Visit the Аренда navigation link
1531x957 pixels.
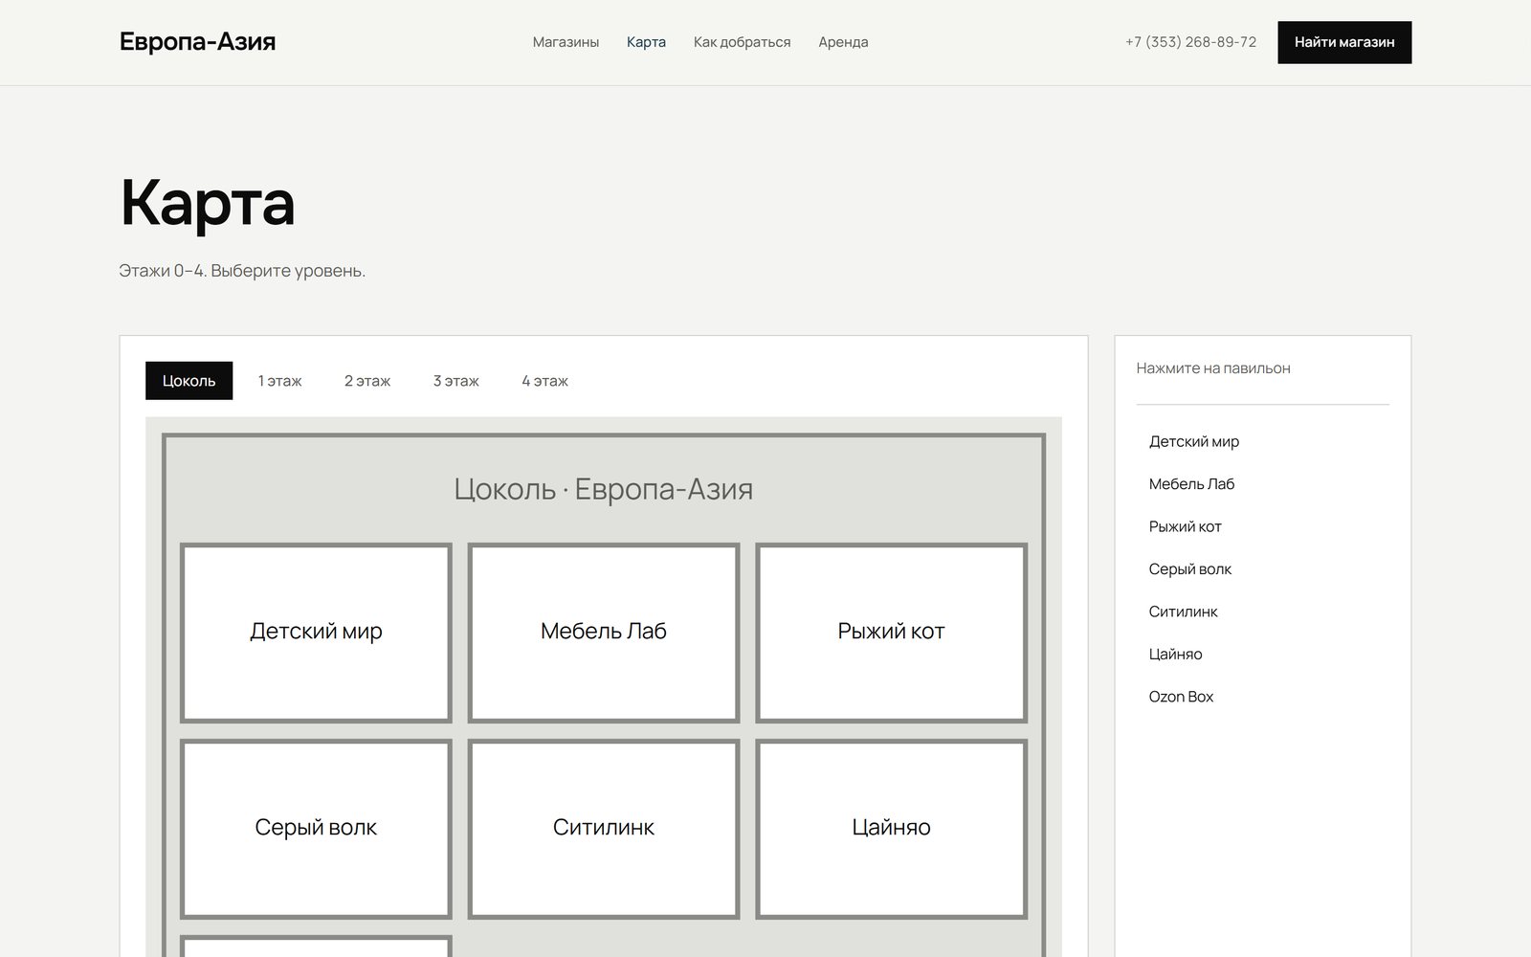pos(843,42)
